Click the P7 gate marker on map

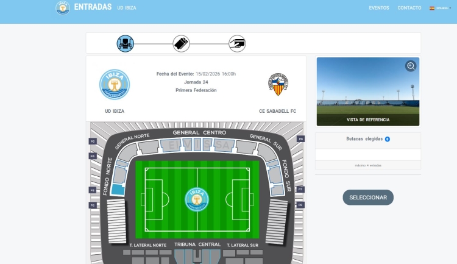[300, 190]
